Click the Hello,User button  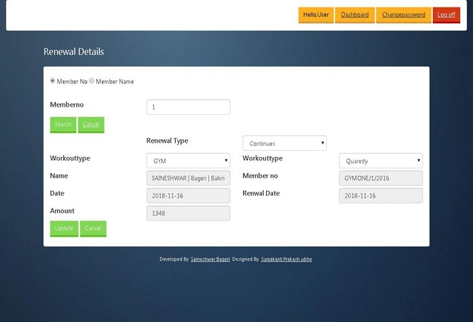point(316,15)
